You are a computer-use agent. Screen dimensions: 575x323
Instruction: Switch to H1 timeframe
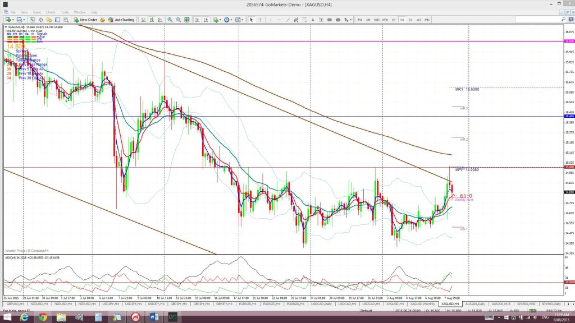tap(394, 20)
